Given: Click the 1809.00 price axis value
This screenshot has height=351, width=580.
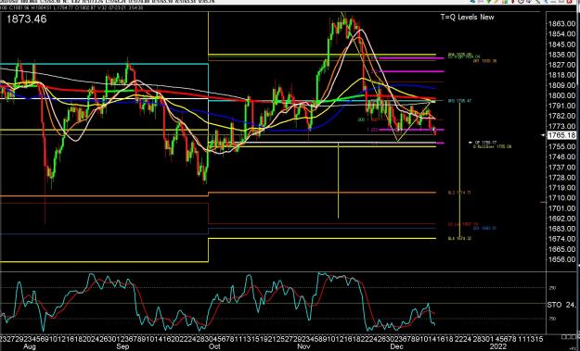Looking at the screenshot, I should point(561,85).
